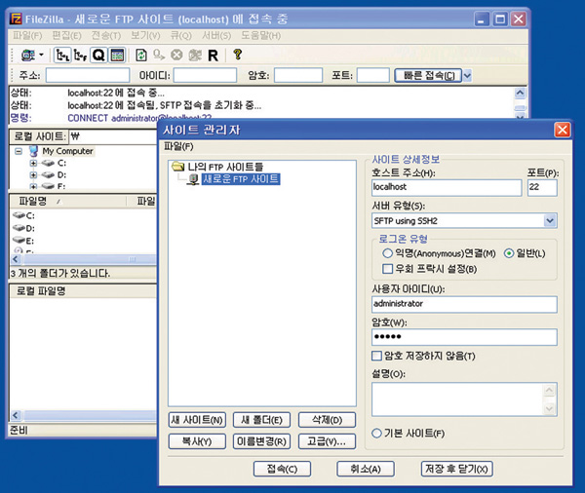Toggle remote directory tree view icon

click(x=80, y=56)
